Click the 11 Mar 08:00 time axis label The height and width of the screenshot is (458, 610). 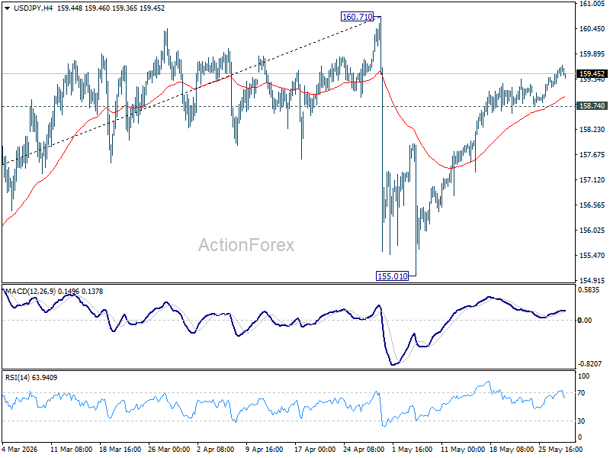click(71, 449)
